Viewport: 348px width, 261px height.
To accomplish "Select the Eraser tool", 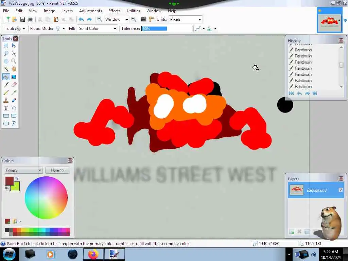I will 14,85.
